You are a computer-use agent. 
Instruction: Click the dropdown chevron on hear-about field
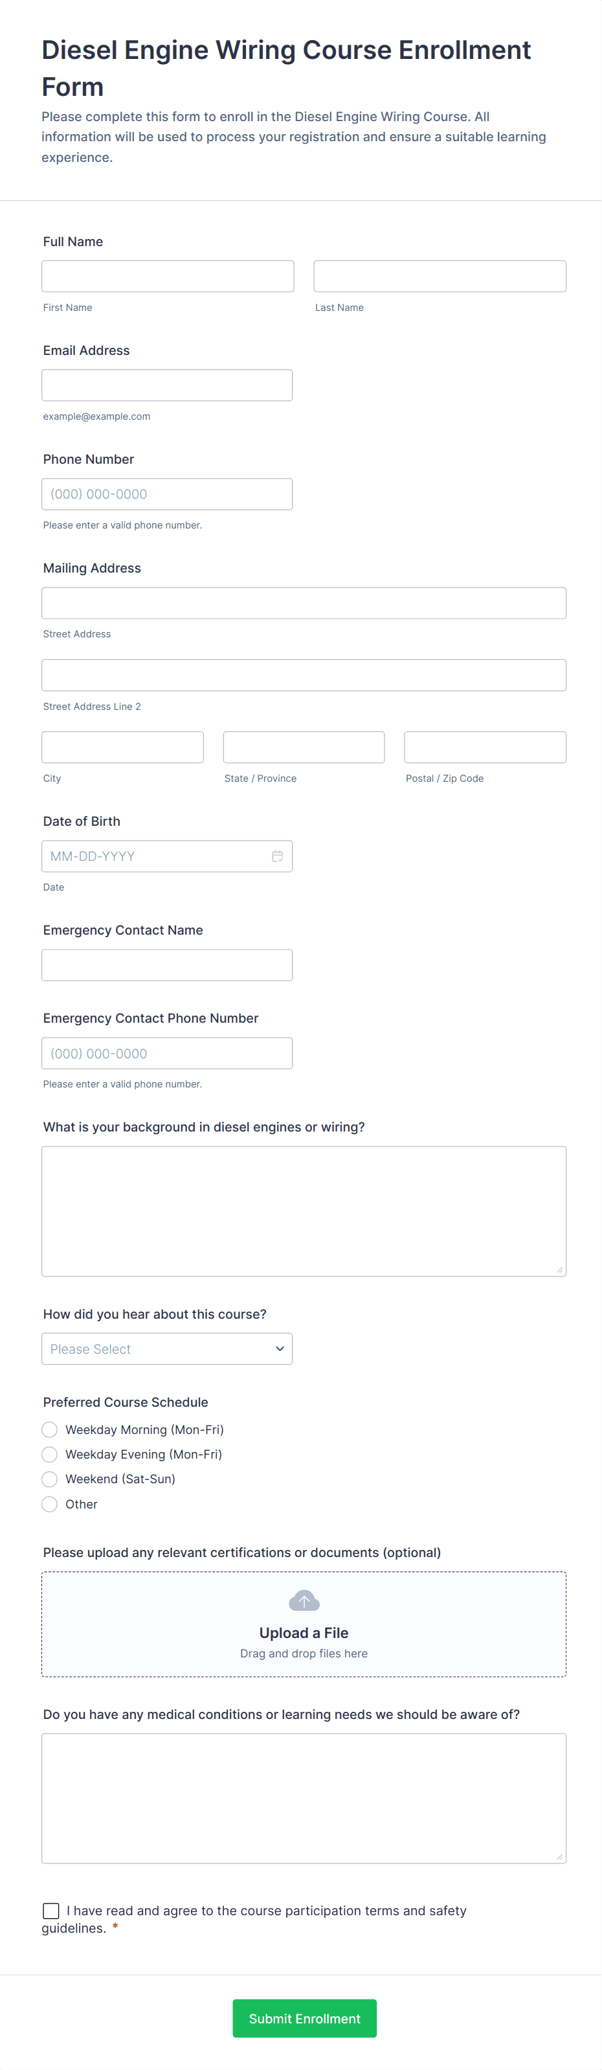click(280, 1348)
